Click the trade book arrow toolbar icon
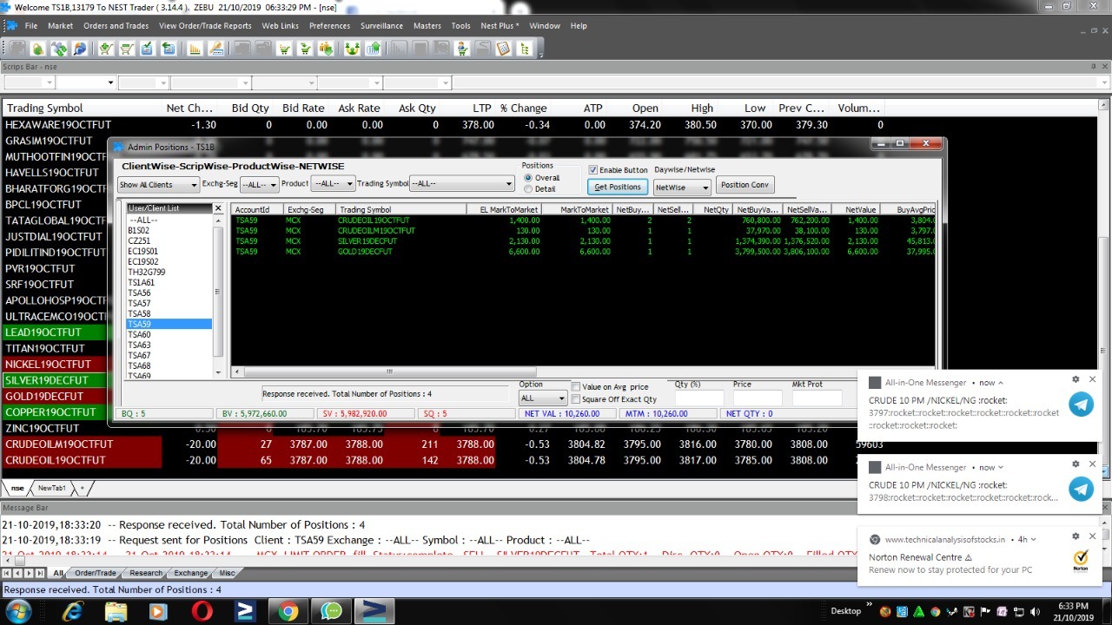Viewport: 1112px width, 625px height. 169,49
